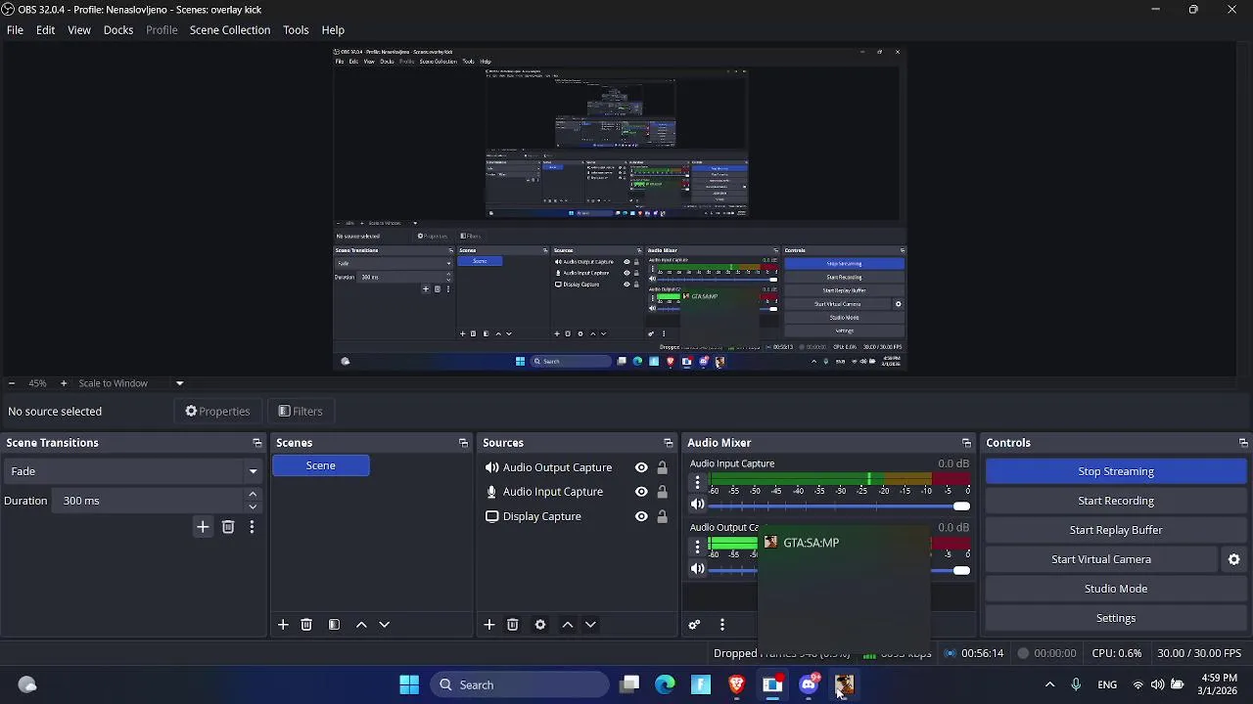Increase transition duration spinner up

tap(253, 495)
